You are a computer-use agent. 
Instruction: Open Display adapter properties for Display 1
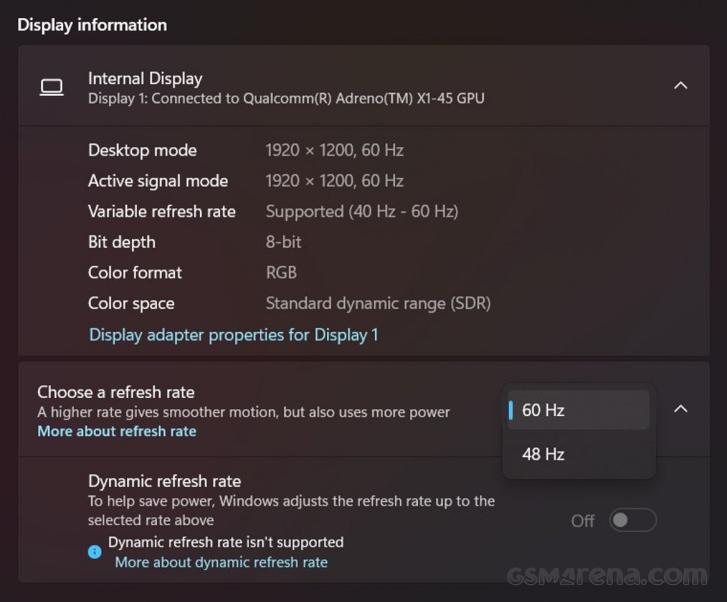[x=234, y=334]
